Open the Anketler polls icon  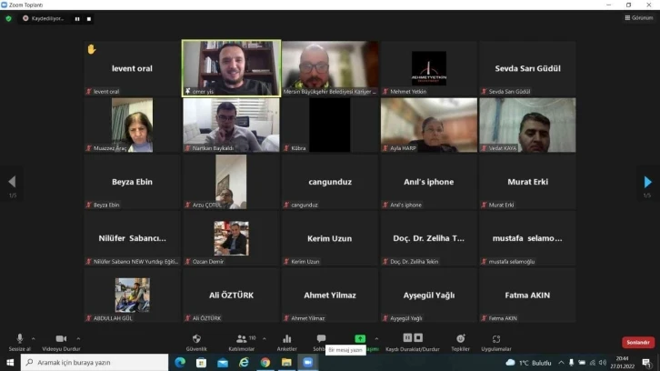286,339
